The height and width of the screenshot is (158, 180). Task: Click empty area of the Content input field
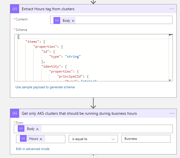coord(125,20)
